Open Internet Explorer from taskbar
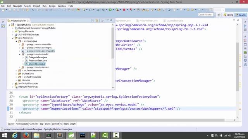This screenshot has width=248, height=139. (15, 136)
